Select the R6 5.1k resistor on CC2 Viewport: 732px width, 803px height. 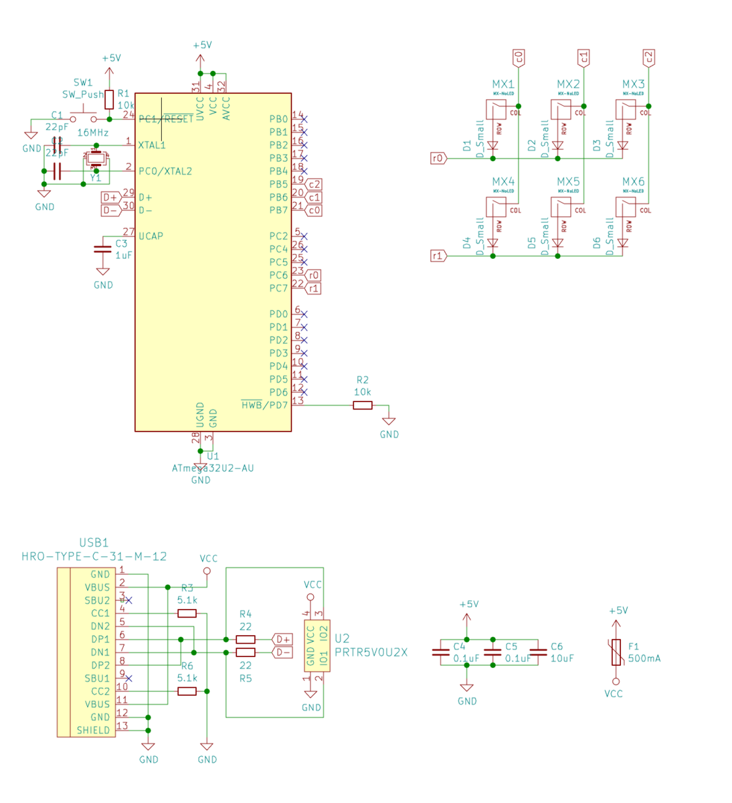click(x=187, y=691)
